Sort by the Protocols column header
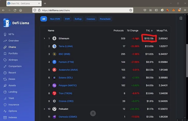This screenshot has width=188, height=121. click(x=118, y=30)
